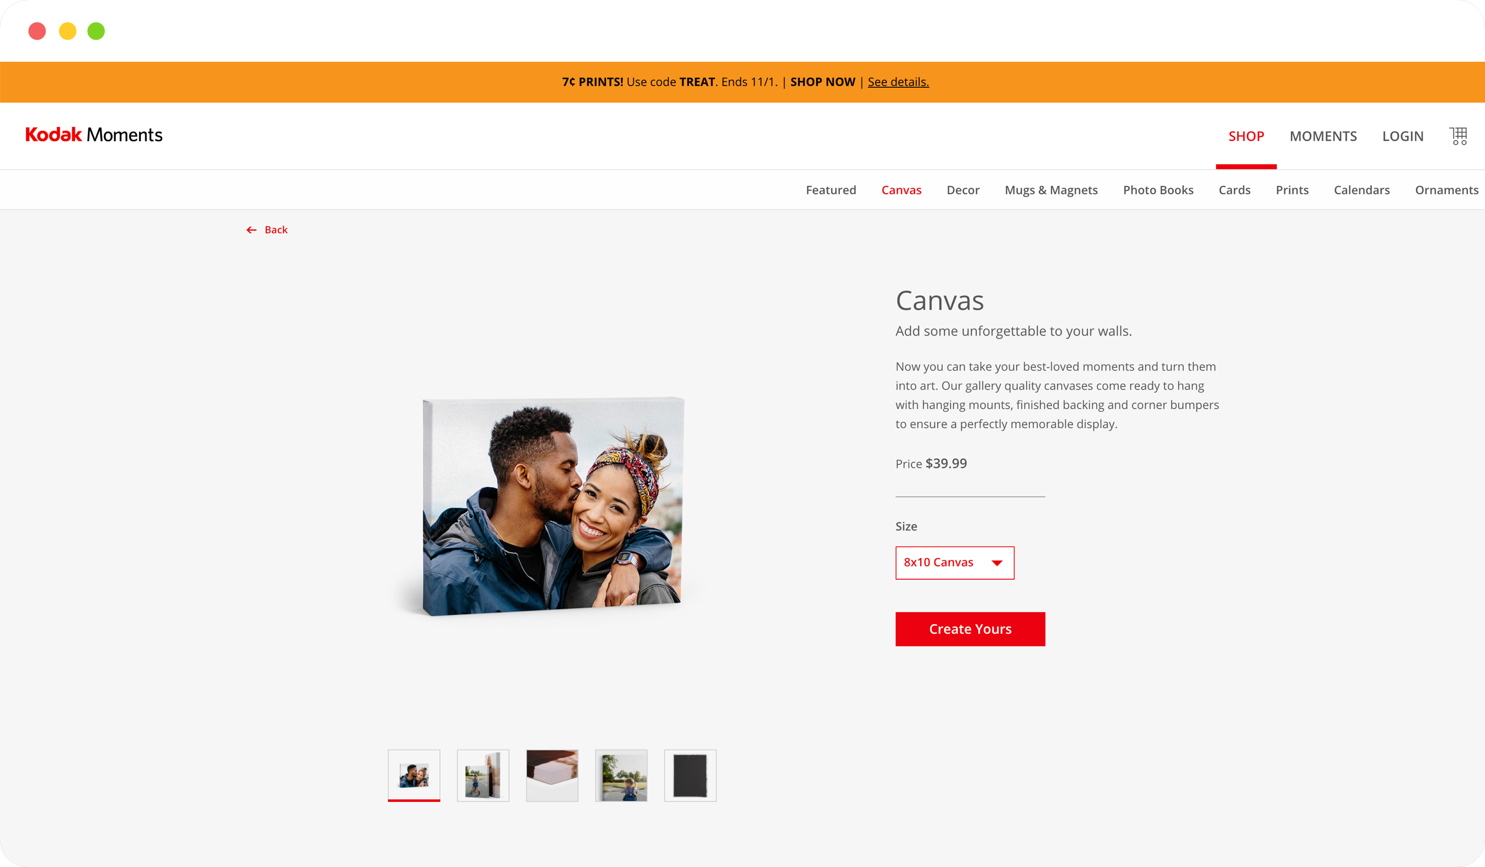The image size is (1485, 867).
Task: Click the back arrow icon
Action: point(252,229)
